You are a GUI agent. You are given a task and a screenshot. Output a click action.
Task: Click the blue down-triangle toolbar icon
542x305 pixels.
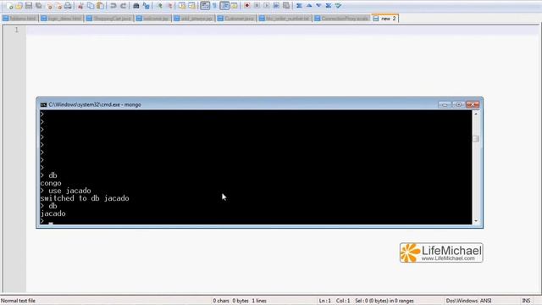(x=318, y=6)
